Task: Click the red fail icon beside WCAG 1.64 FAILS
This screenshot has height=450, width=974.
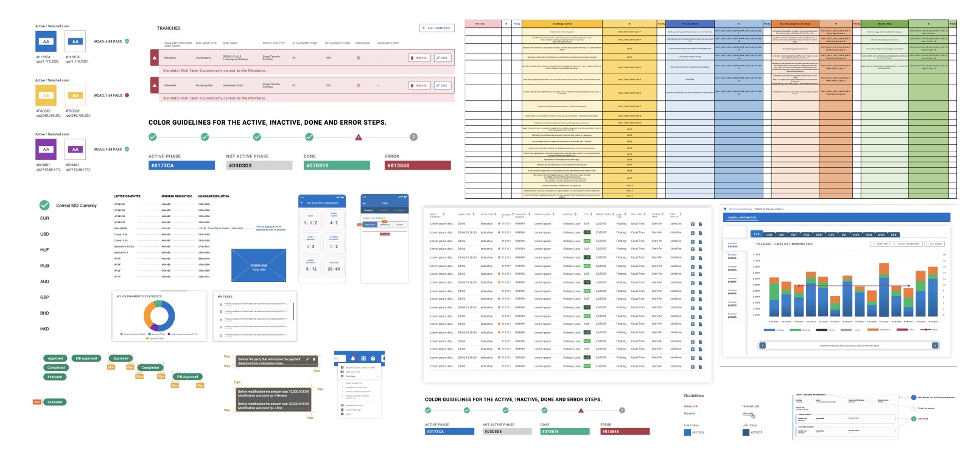Action: point(127,95)
